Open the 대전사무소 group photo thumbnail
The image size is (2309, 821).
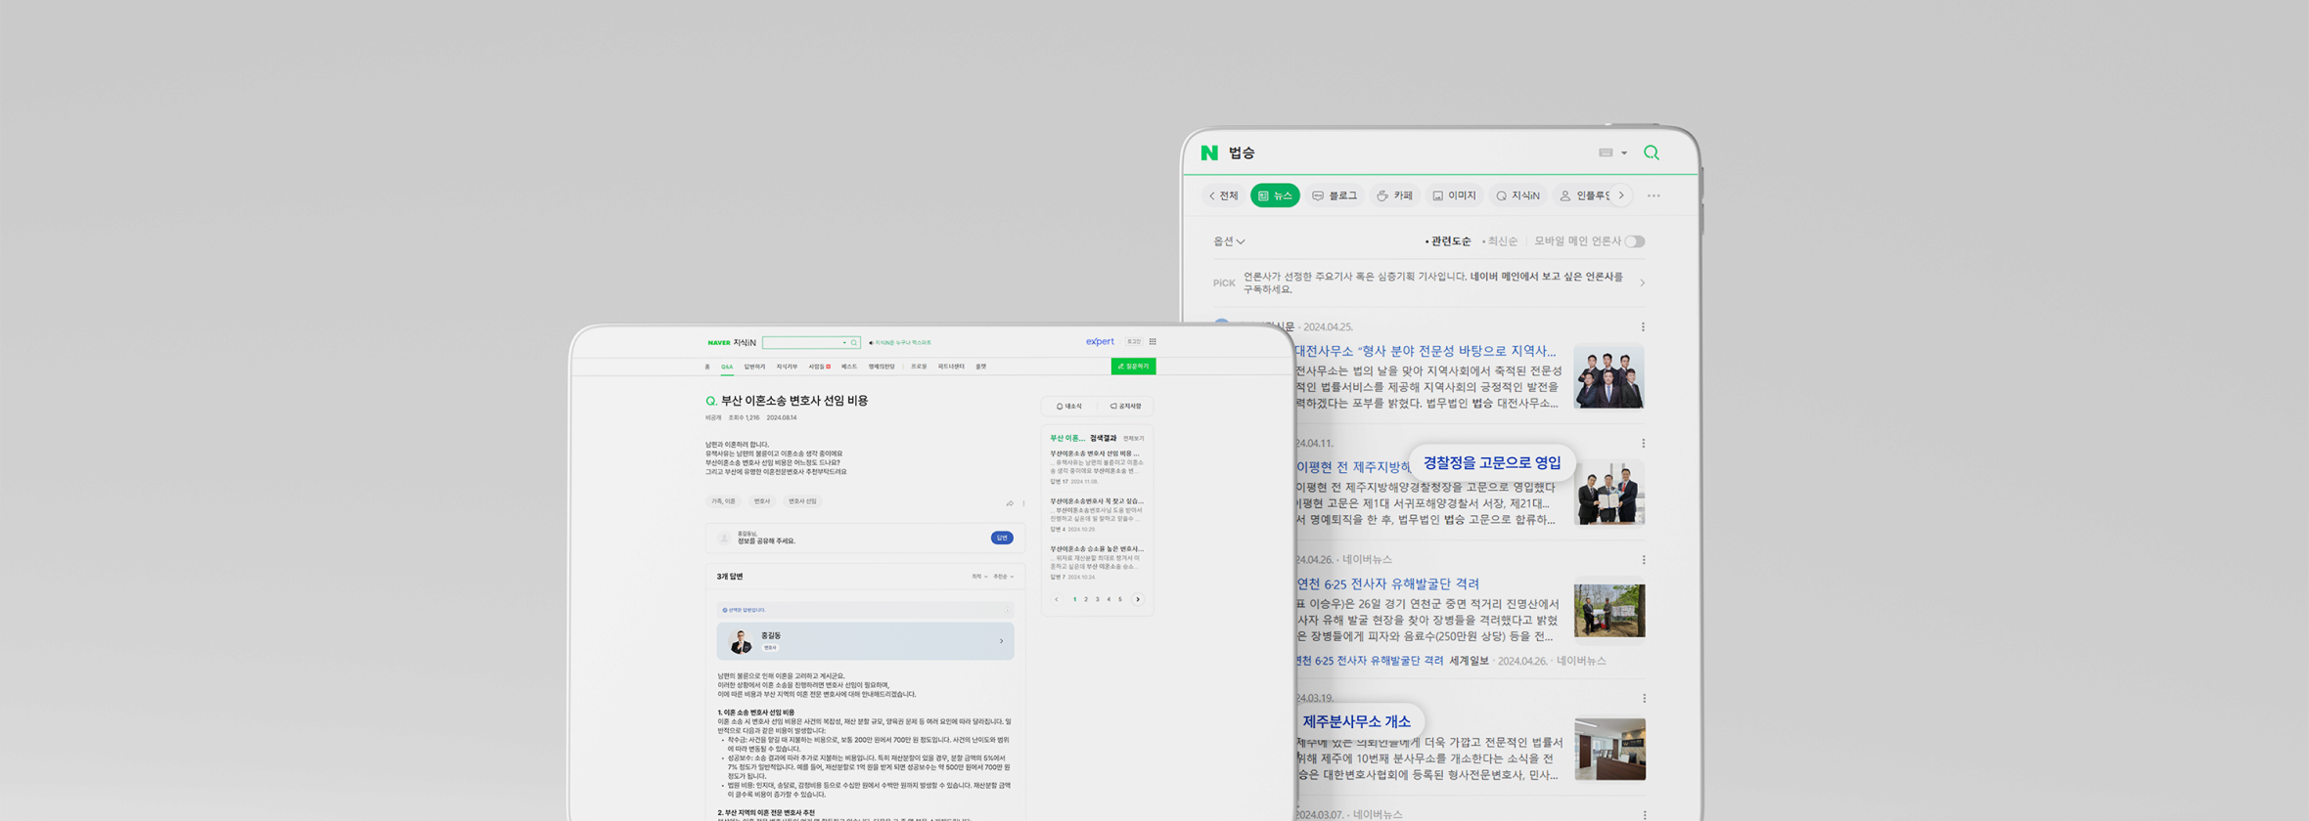1608,377
